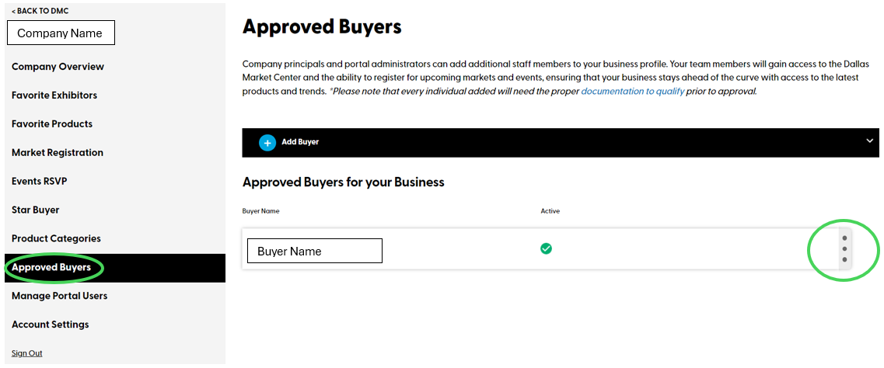Open Events RSVP page
Image resolution: width=884 pixels, height=368 pixels.
40,182
